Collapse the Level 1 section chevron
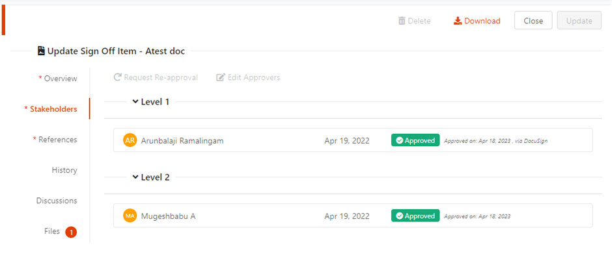Image resolution: width=612 pixels, height=265 pixels. (x=135, y=101)
